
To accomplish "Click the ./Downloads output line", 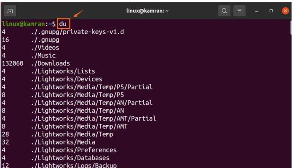I will pyautogui.click(x=36, y=63).
